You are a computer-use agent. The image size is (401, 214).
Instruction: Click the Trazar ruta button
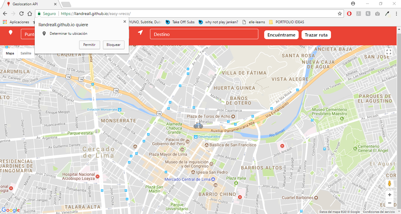pyautogui.click(x=316, y=35)
